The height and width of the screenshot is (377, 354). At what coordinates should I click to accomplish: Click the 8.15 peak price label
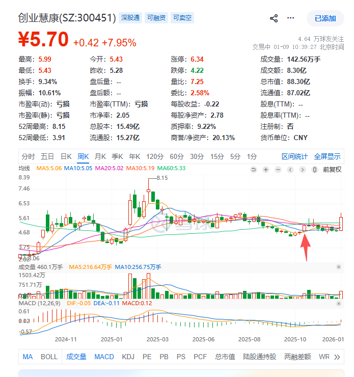[162, 178]
